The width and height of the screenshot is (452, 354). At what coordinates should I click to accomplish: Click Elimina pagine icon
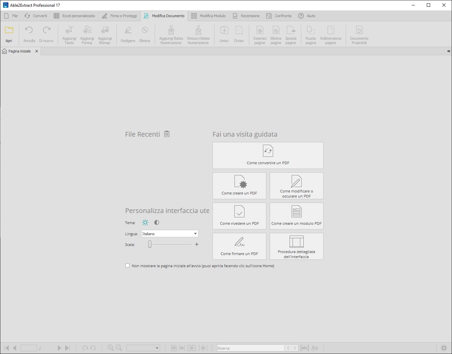(x=276, y=30)
